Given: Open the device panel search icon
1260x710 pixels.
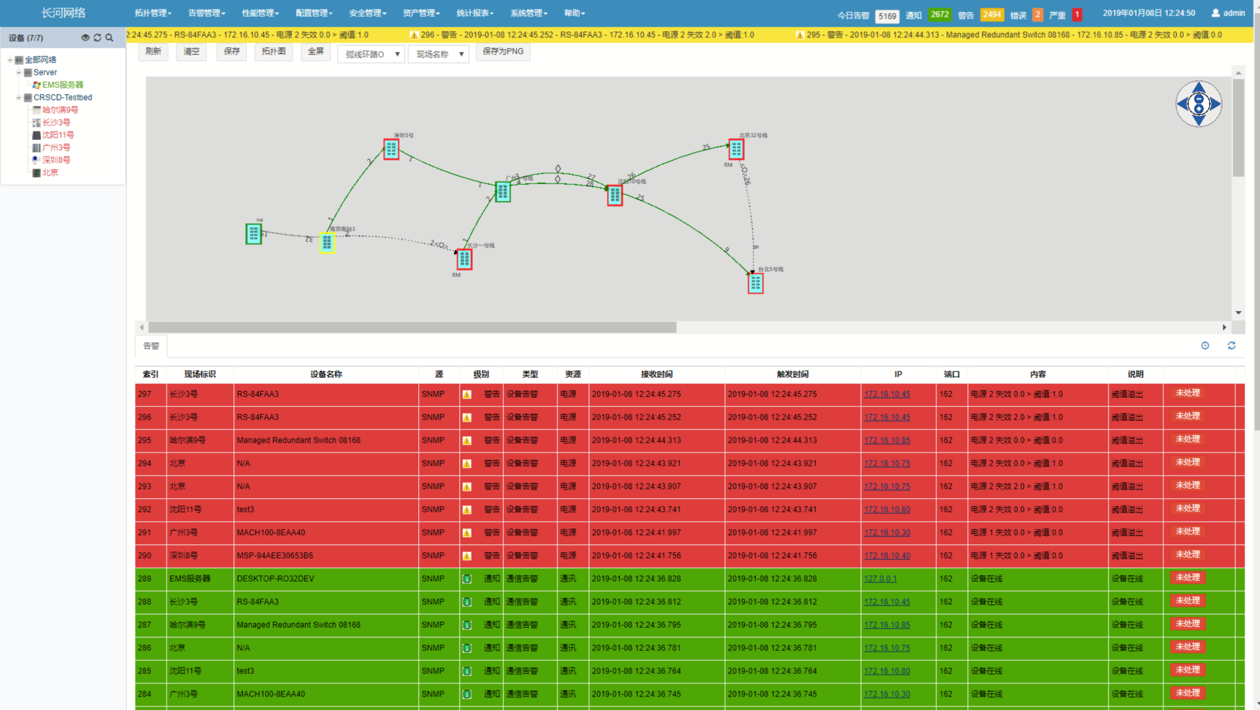Looking at the screenshot, I should tap(109, 38).
